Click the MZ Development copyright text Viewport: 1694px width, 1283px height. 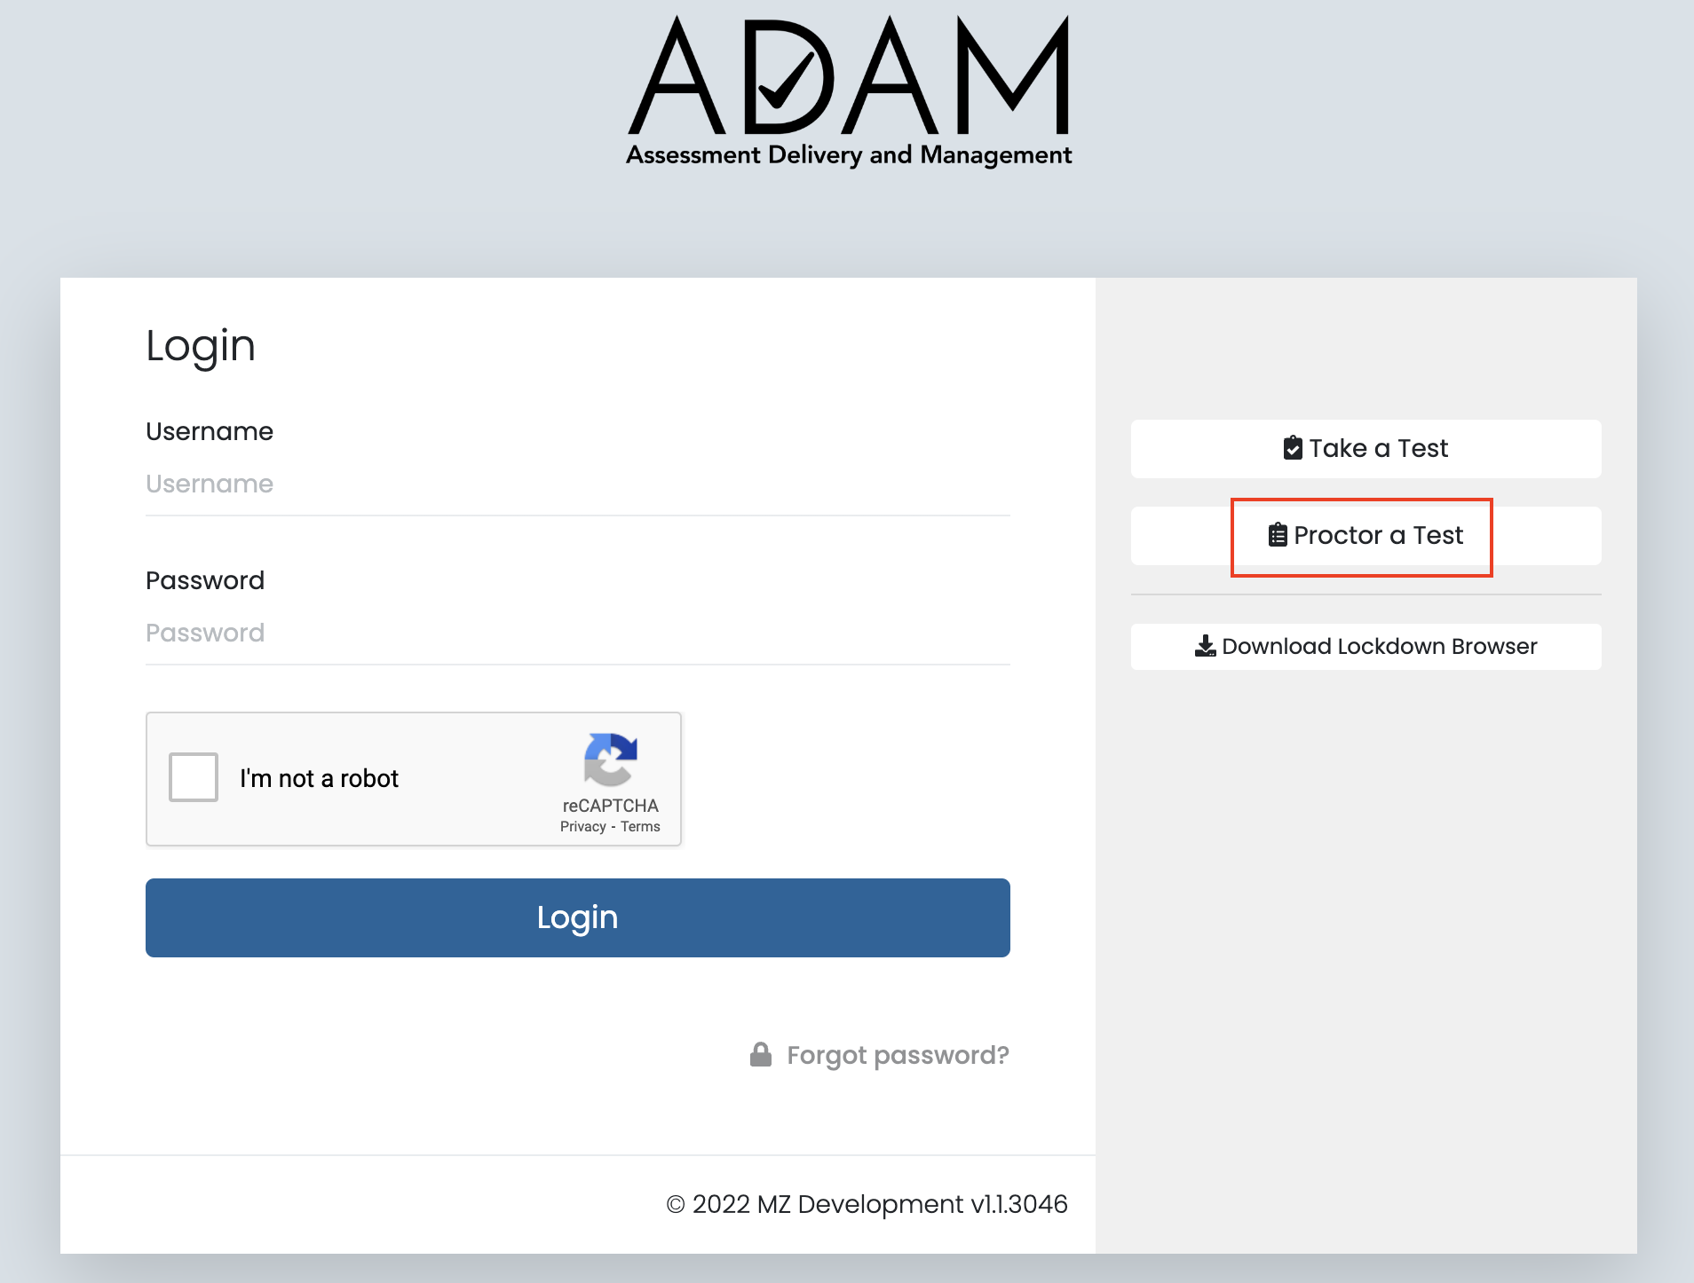867,1204
